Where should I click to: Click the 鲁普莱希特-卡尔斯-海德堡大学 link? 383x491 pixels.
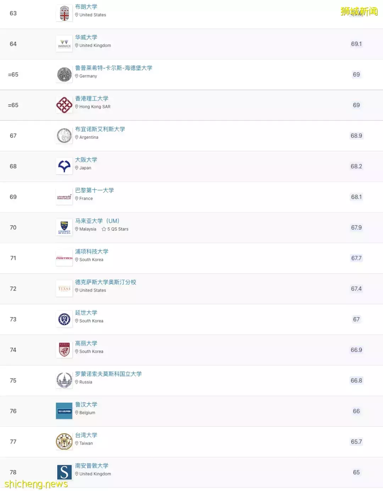113,68
